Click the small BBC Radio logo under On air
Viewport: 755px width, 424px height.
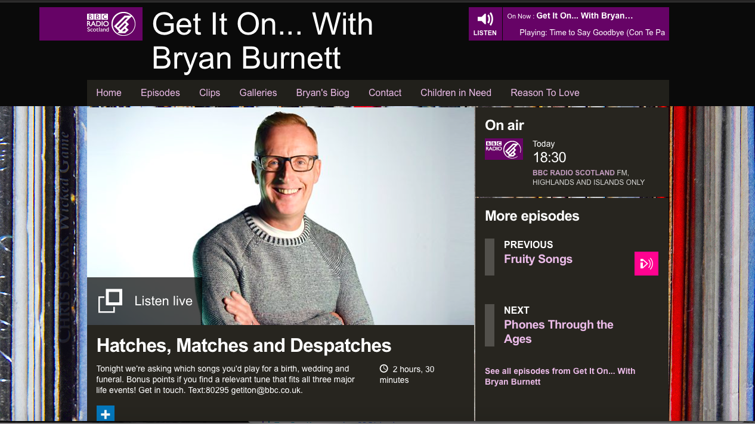tap(504, 149)
